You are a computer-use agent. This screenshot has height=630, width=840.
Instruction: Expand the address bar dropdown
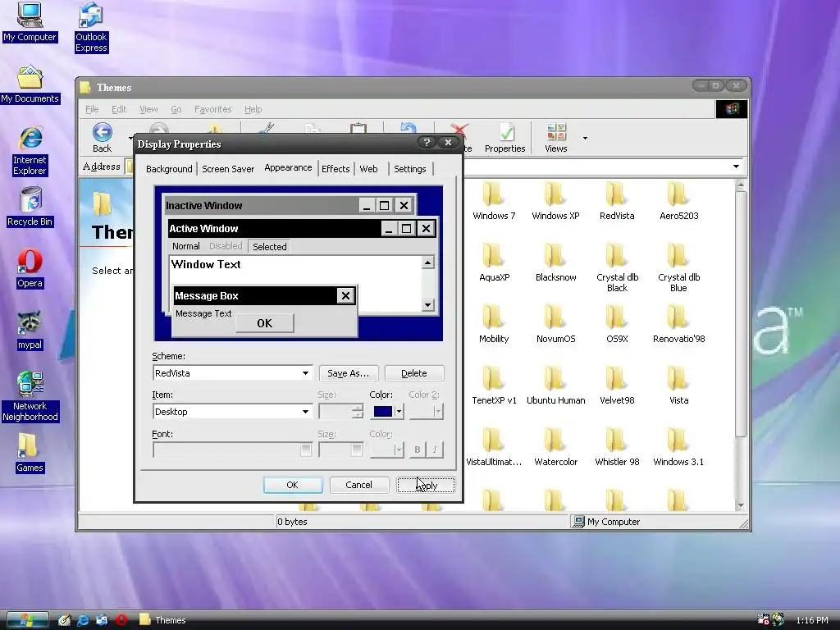coord(736,167)
